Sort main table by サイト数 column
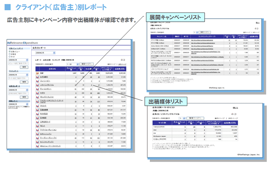The height and width of the screenshot is (170, 267). 89,69
